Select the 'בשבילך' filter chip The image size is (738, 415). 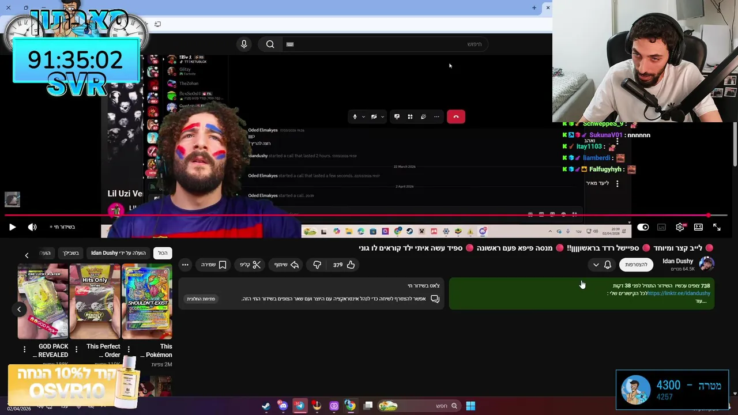(71, 253)
